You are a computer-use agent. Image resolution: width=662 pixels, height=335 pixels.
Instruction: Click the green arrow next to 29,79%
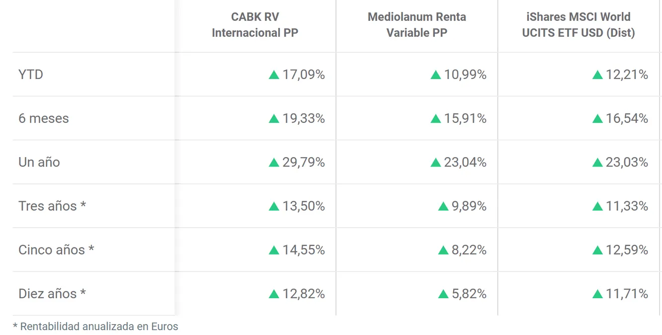pyautogui.click(x=274, y=163)
